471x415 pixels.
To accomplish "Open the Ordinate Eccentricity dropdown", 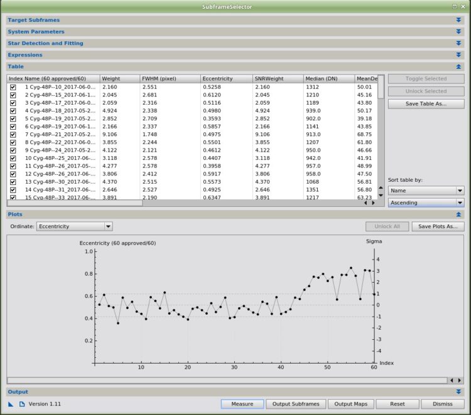I will click(x=75, y=226).
